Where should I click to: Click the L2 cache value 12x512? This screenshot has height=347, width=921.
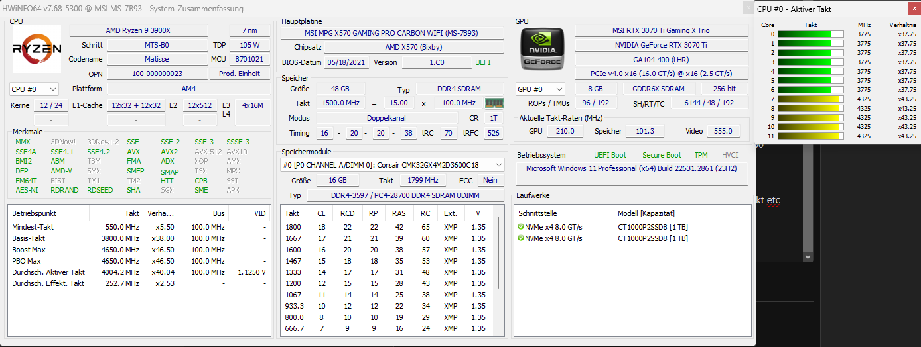coord(200,105)
